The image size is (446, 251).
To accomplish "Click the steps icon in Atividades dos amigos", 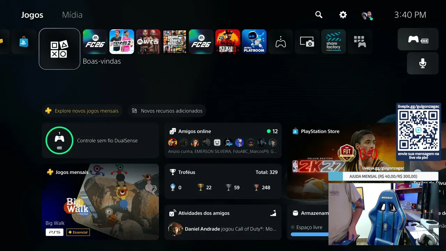I will click(273, 213).
